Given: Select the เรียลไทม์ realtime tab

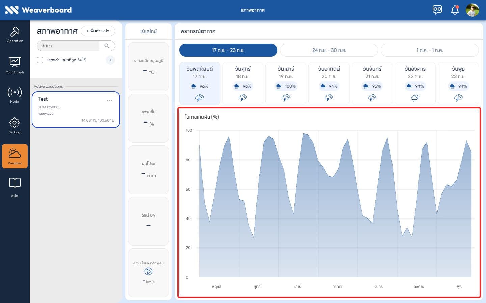Looking at the screenshot, I should click(148, 31).
